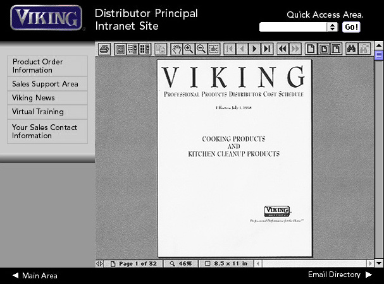The width and height of the screenshot is (384, 284).
Task: Click the Print icon in Acrobat toolbar
Action: point(104,49)
